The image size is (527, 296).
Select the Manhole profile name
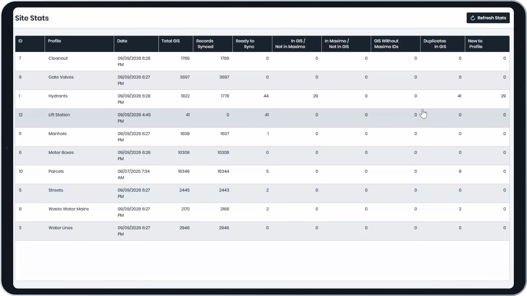(x=58, y=134)
